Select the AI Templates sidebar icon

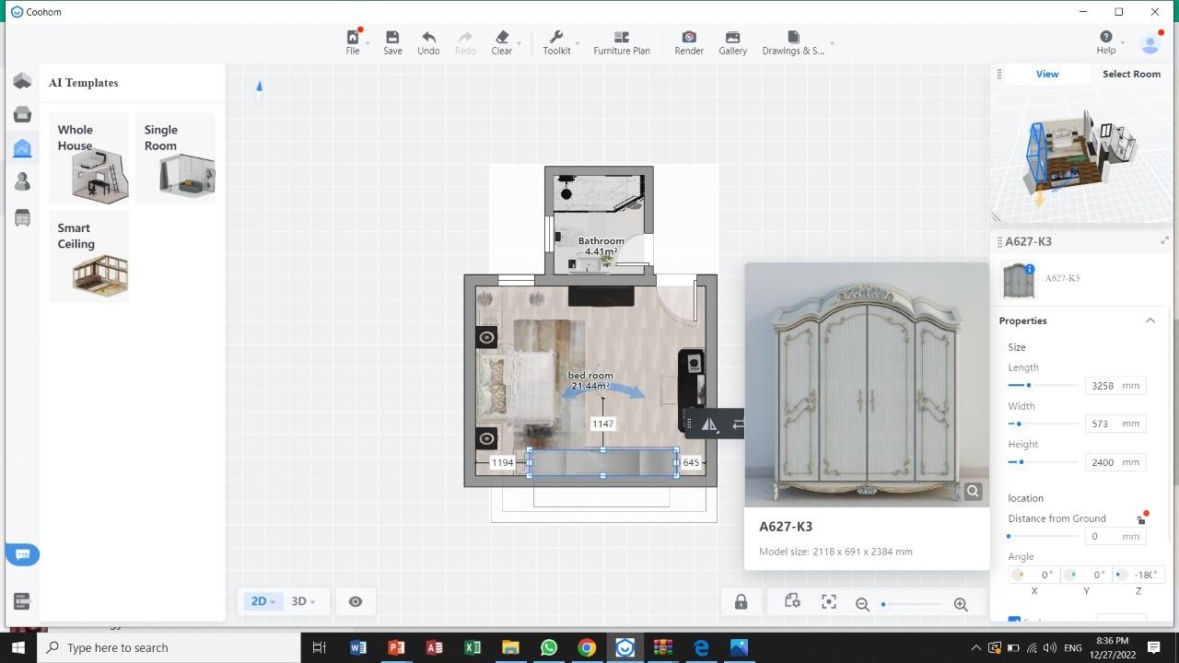point(22,148)
